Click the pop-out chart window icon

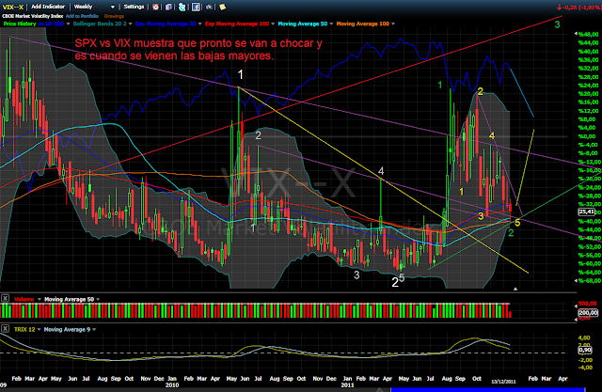(168, 7)
